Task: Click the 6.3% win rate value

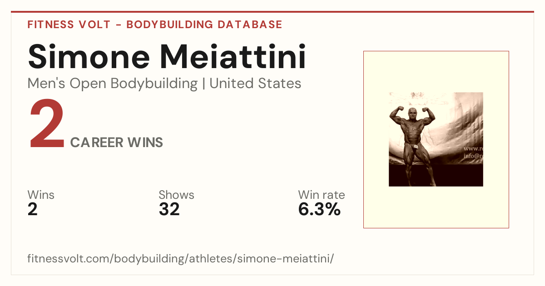Action: click(x=319, y=209)
